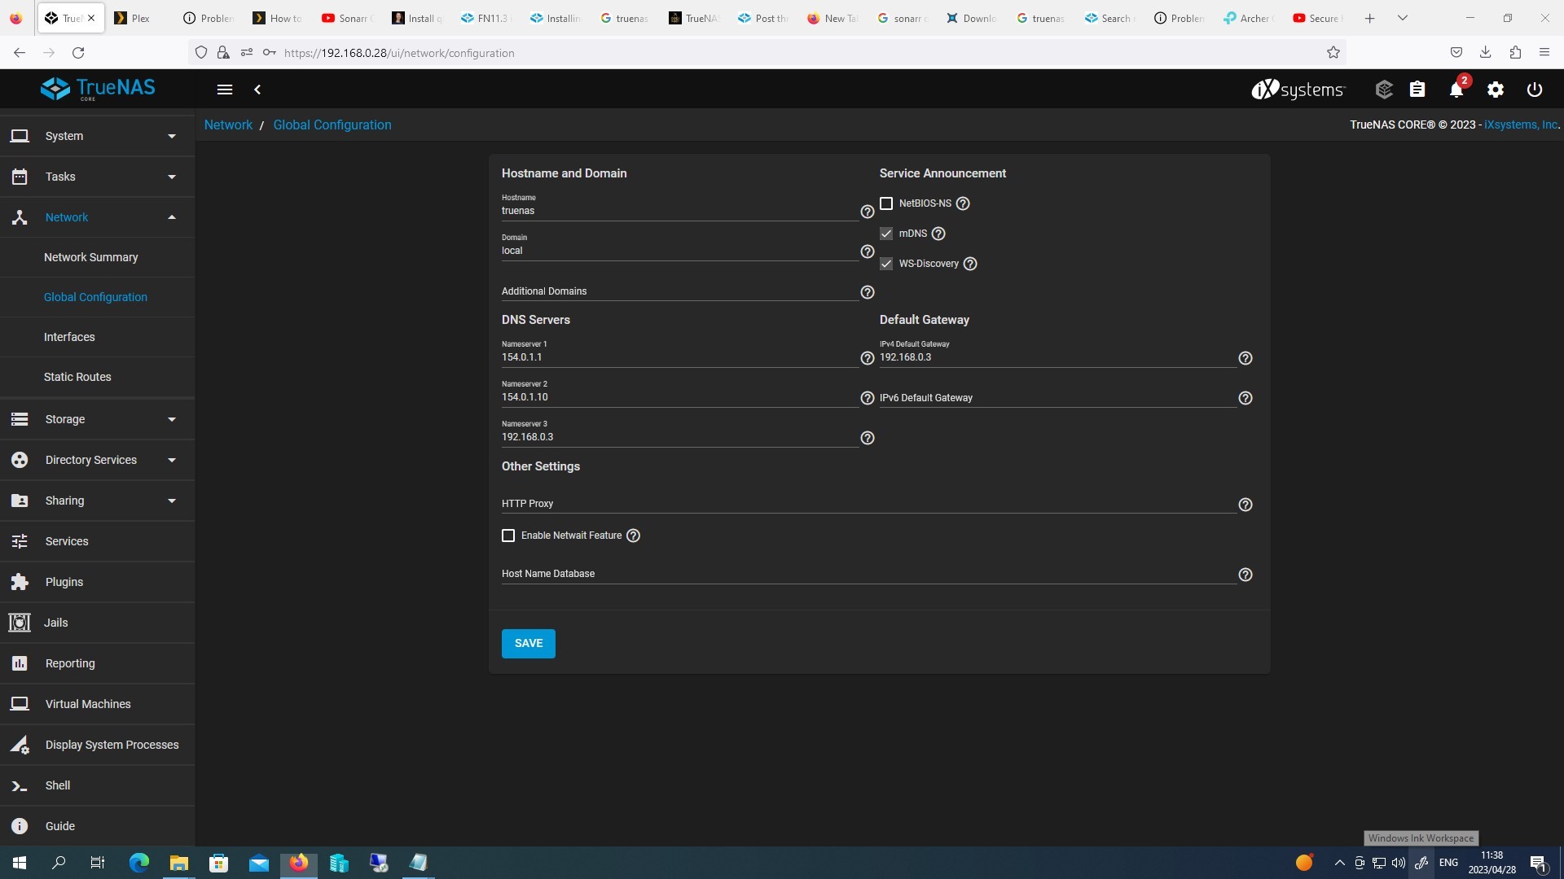The image size is (1564, 879).
Task: Open the settings gear menu
Action: (1496, 90)
